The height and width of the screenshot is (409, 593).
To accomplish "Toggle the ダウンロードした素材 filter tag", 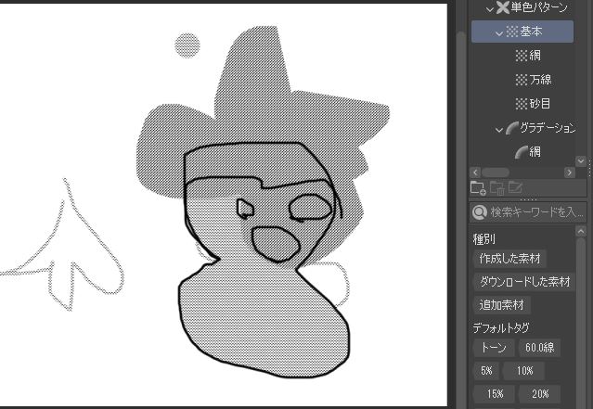I will coord(524,282).
